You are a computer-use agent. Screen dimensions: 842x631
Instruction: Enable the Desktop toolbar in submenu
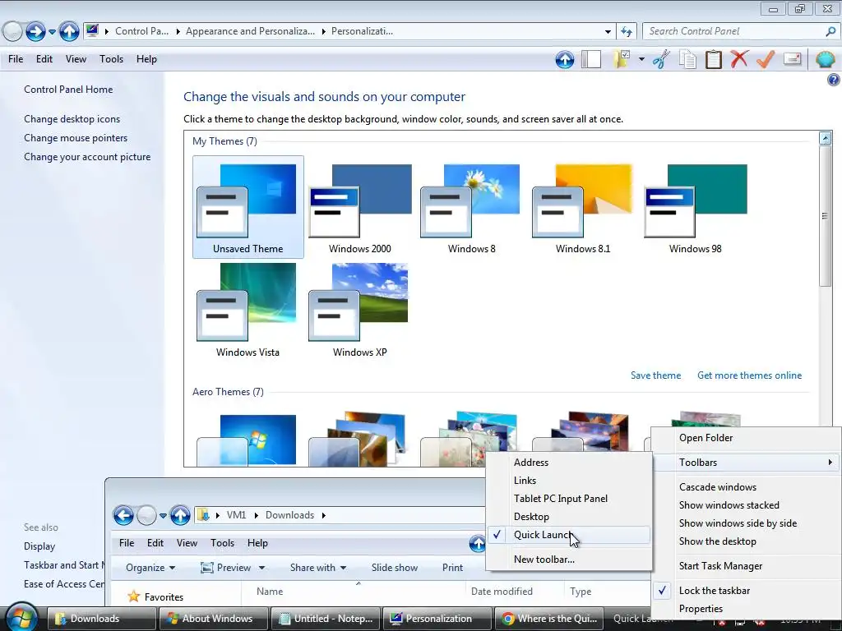click(568, 517)
